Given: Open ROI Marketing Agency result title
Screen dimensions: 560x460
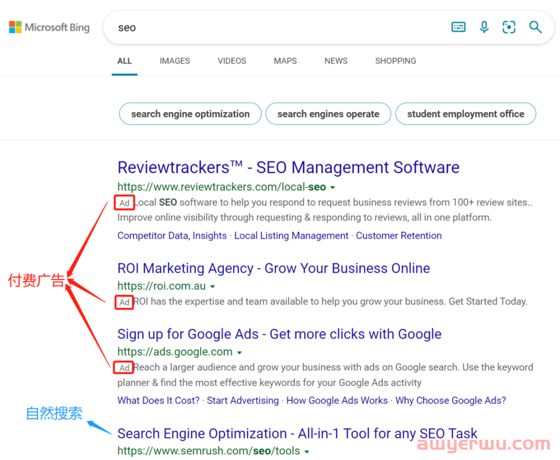Looking at the screenshot, I should point(274,268).
